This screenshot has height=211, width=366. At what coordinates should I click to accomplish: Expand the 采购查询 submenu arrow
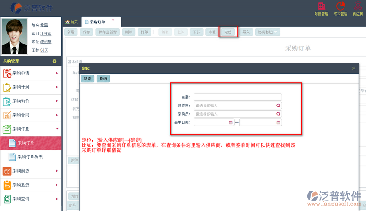(57, 199)
